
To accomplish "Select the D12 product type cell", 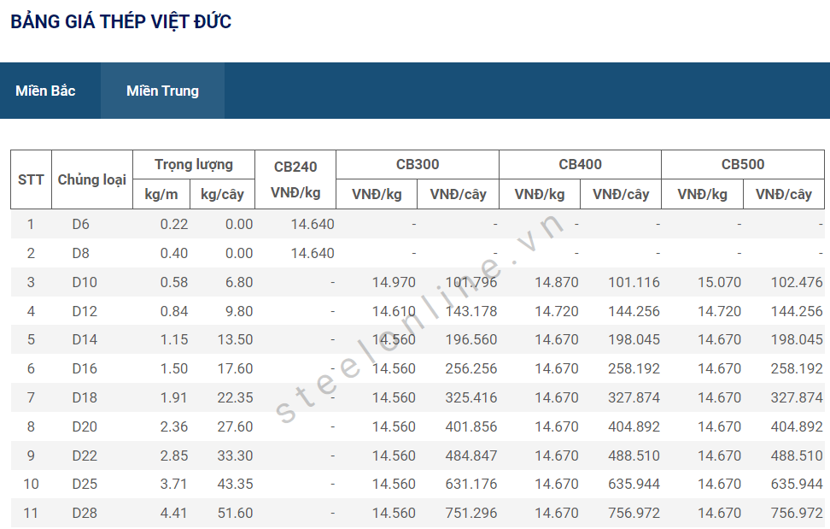I will point(85,311).
